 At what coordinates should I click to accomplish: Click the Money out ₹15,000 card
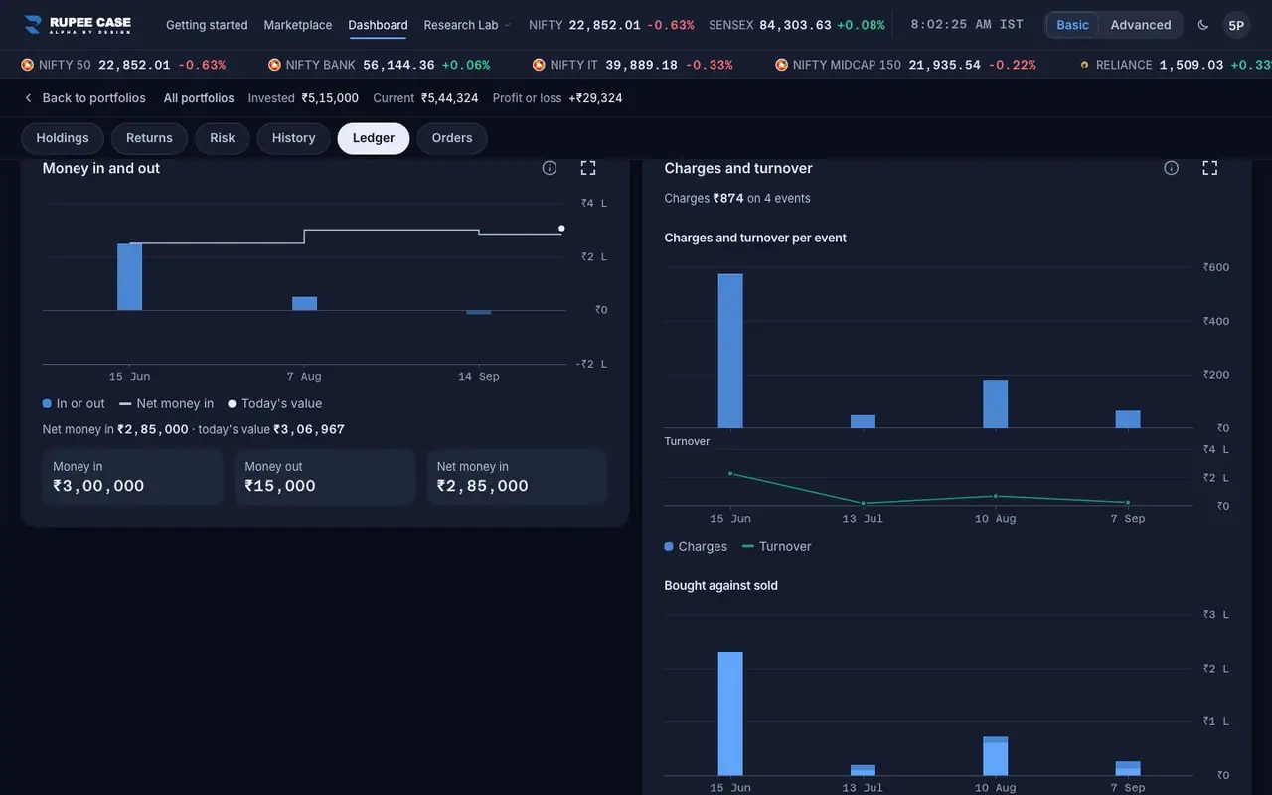325,477
